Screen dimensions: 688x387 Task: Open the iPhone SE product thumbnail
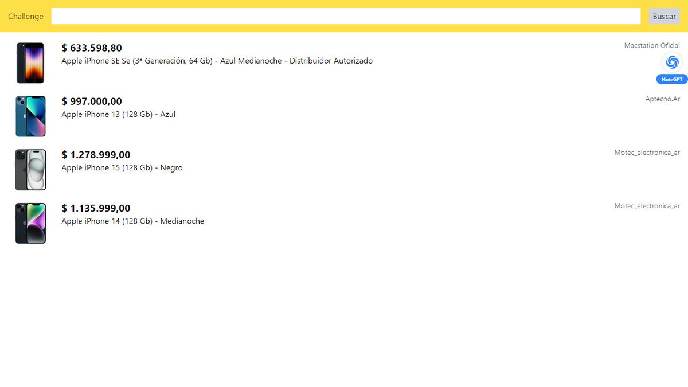tap(30, 63)
